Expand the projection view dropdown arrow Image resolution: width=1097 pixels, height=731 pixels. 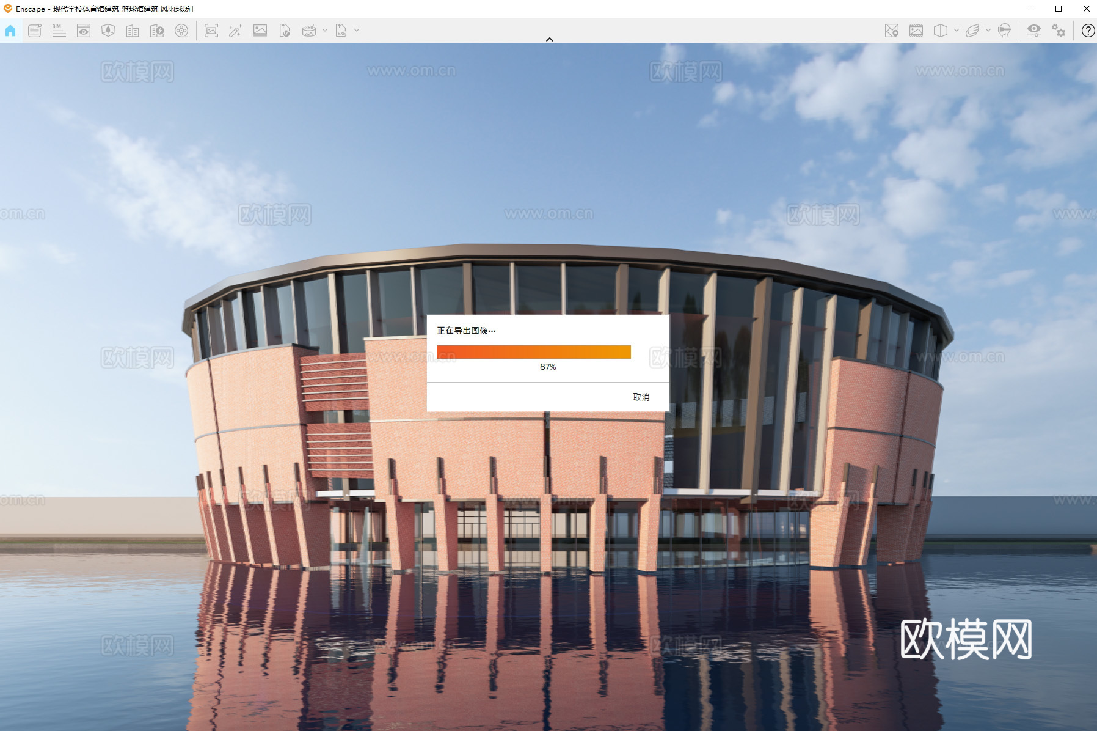click(957, 30)
